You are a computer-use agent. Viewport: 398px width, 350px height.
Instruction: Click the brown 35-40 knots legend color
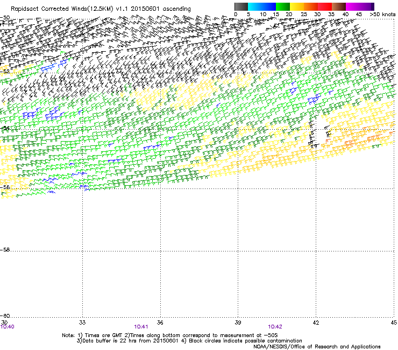(x=339, y=6)
